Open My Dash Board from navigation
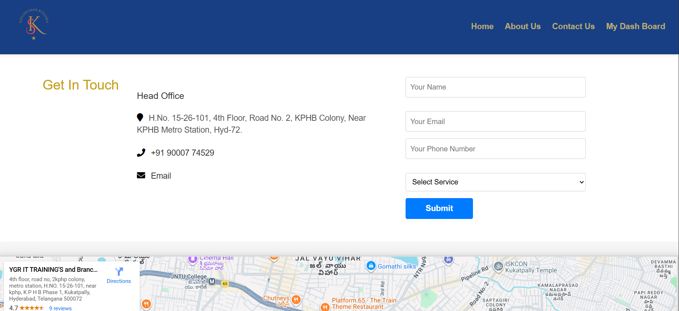This screenshot has height=311, width=679. pyautogui.click(x=635, y=26)
